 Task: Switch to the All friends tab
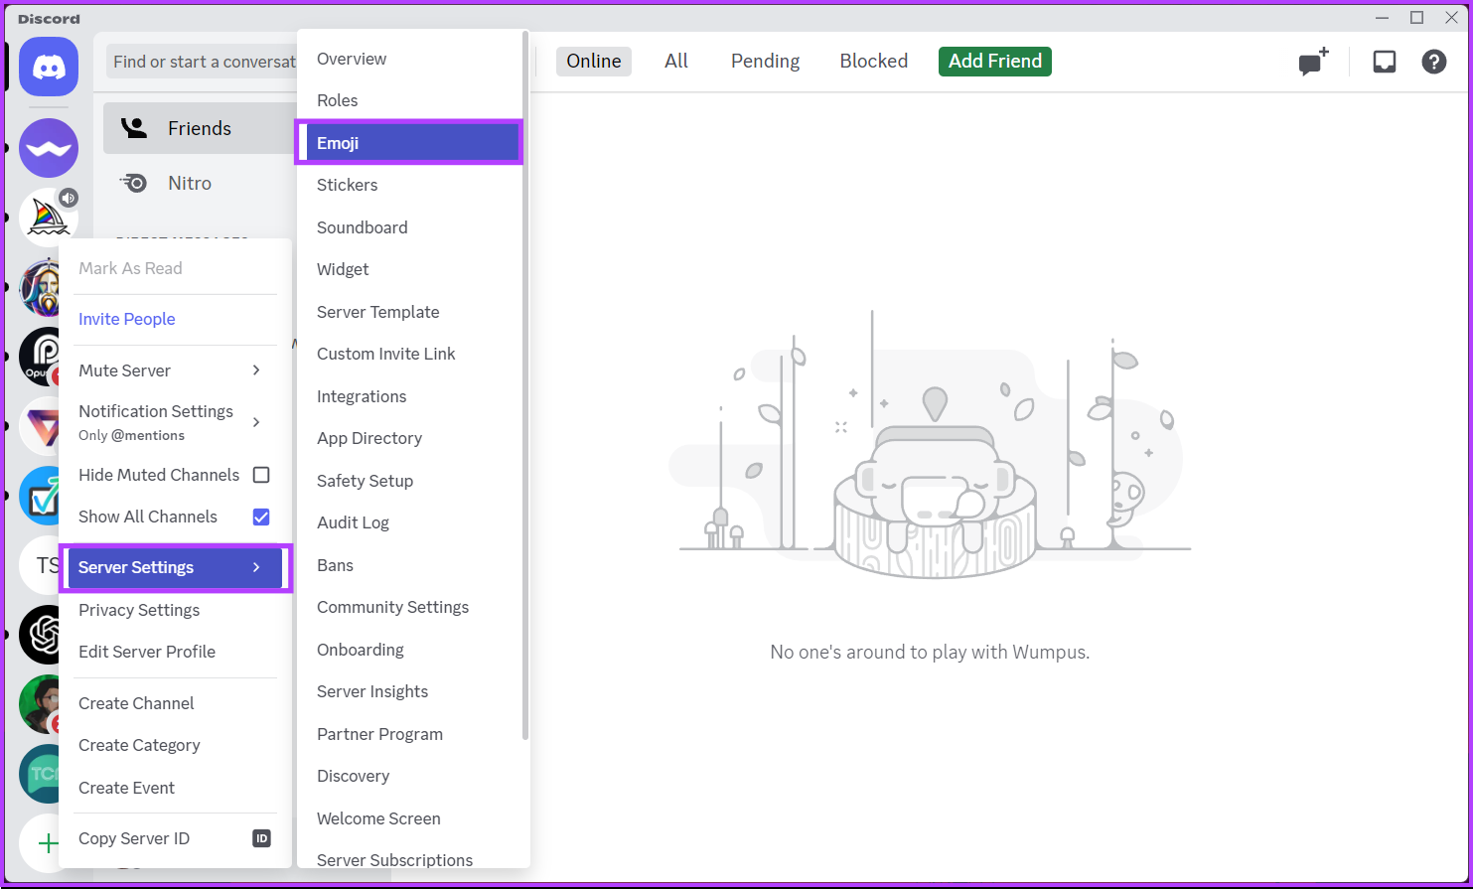coord(676,62)
